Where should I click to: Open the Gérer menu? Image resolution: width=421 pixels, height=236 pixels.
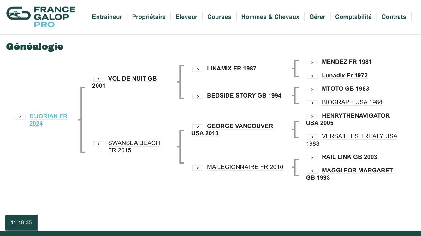pos(317,17)
